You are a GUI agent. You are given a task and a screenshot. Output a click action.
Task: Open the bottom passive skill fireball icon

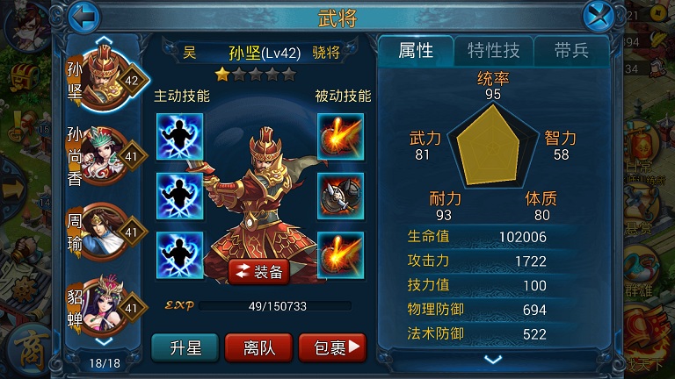(340, 254)
